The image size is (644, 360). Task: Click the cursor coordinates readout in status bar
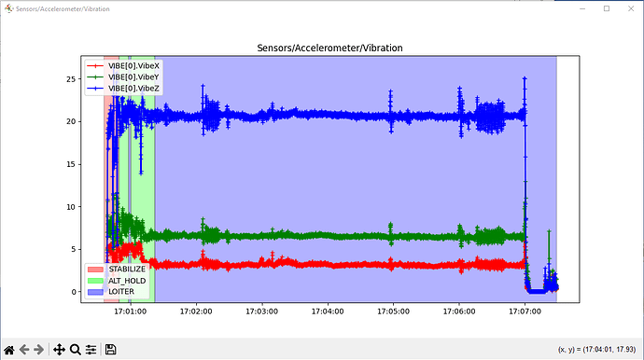click(x=596, y=350)
